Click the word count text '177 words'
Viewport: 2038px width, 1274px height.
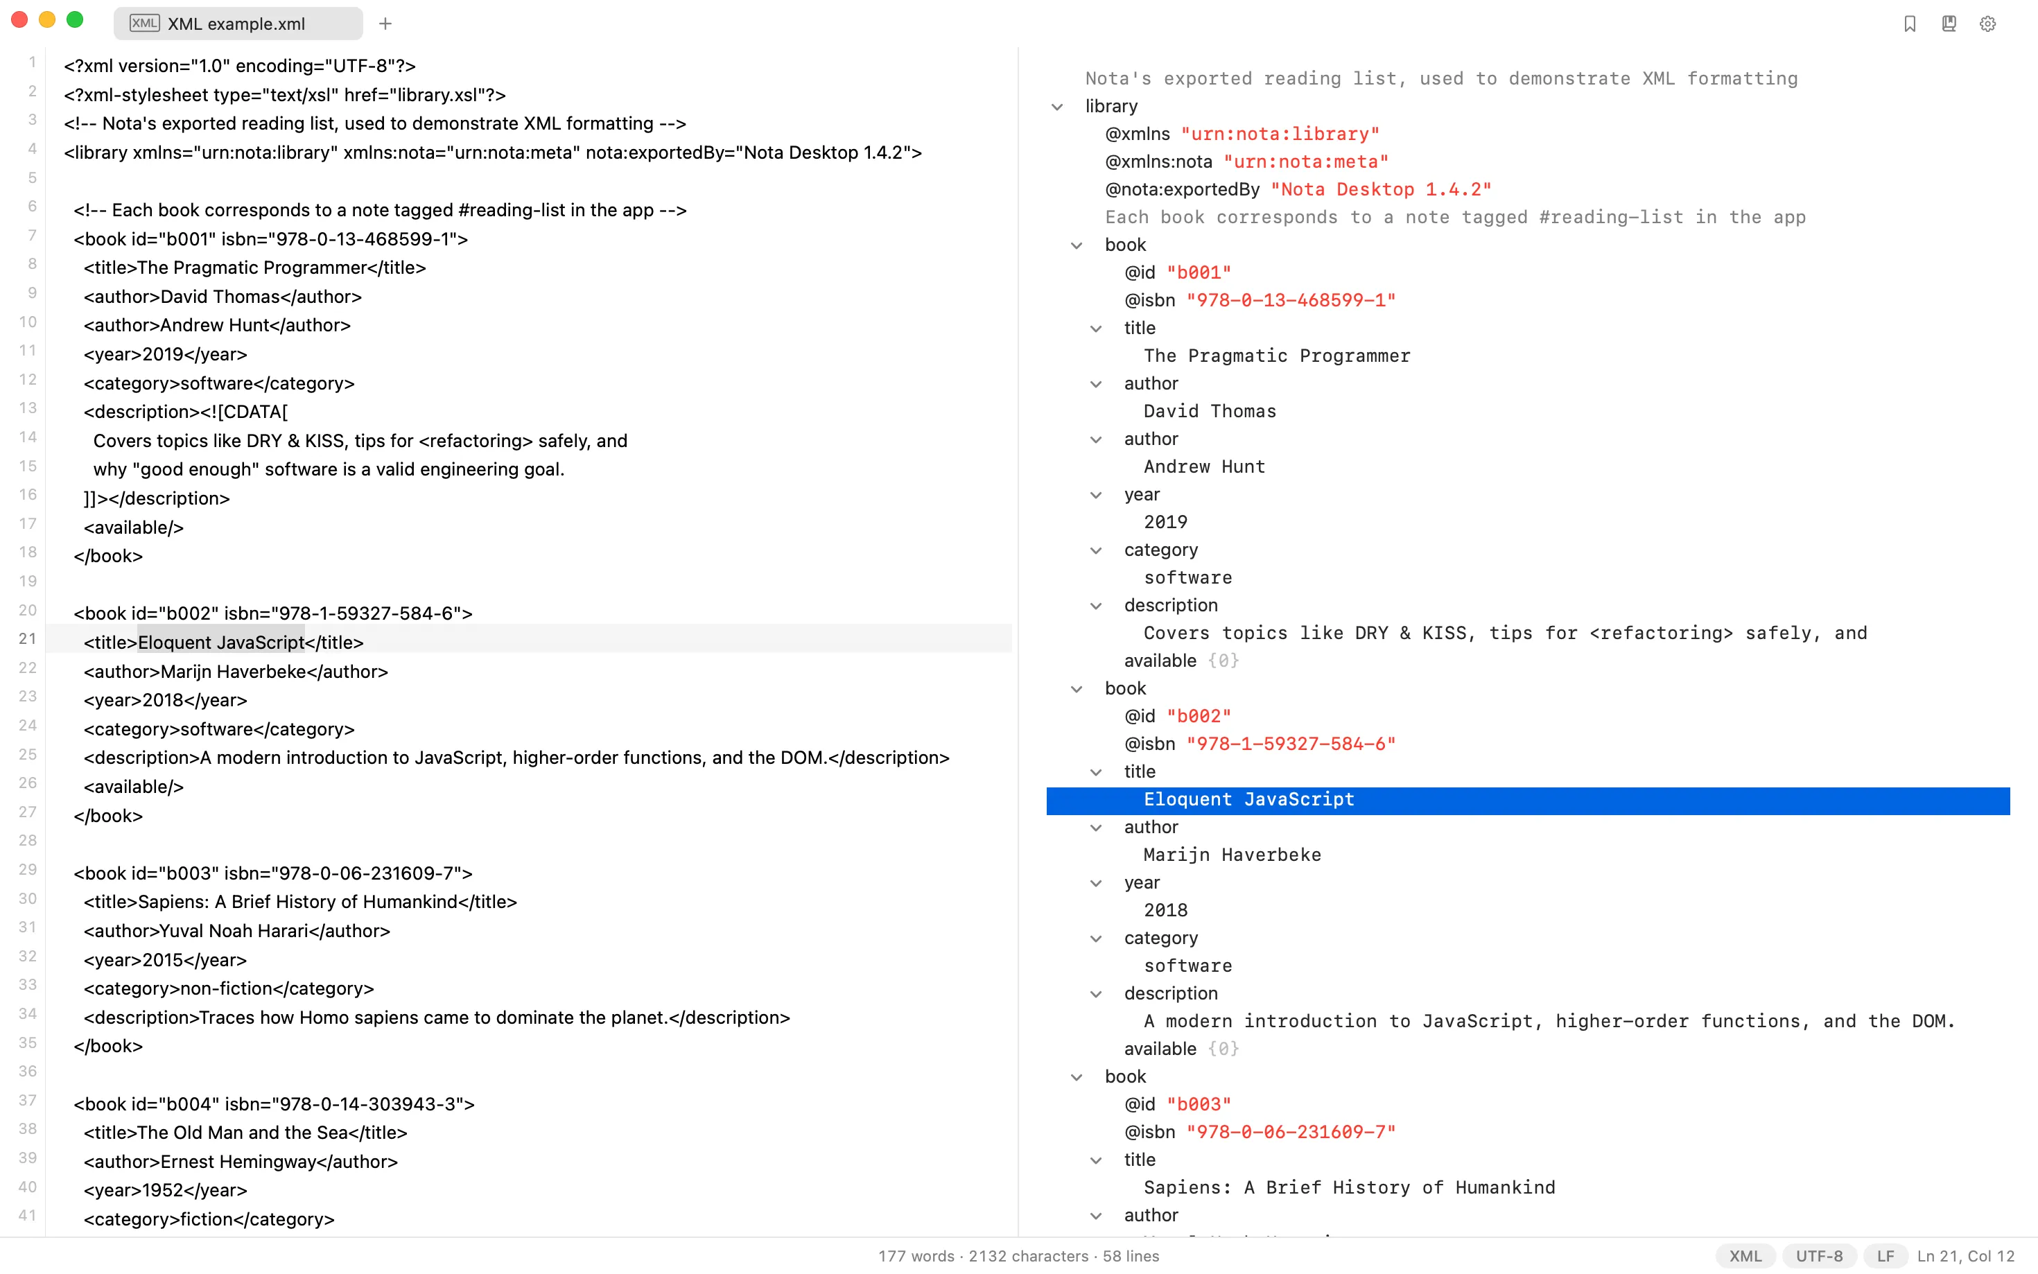click(x=916, y=1255)
